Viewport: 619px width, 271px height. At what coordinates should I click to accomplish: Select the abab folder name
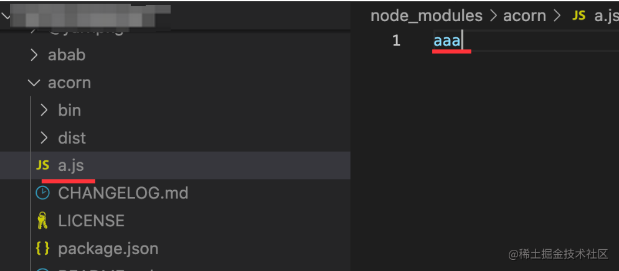(x=67, y=55)
